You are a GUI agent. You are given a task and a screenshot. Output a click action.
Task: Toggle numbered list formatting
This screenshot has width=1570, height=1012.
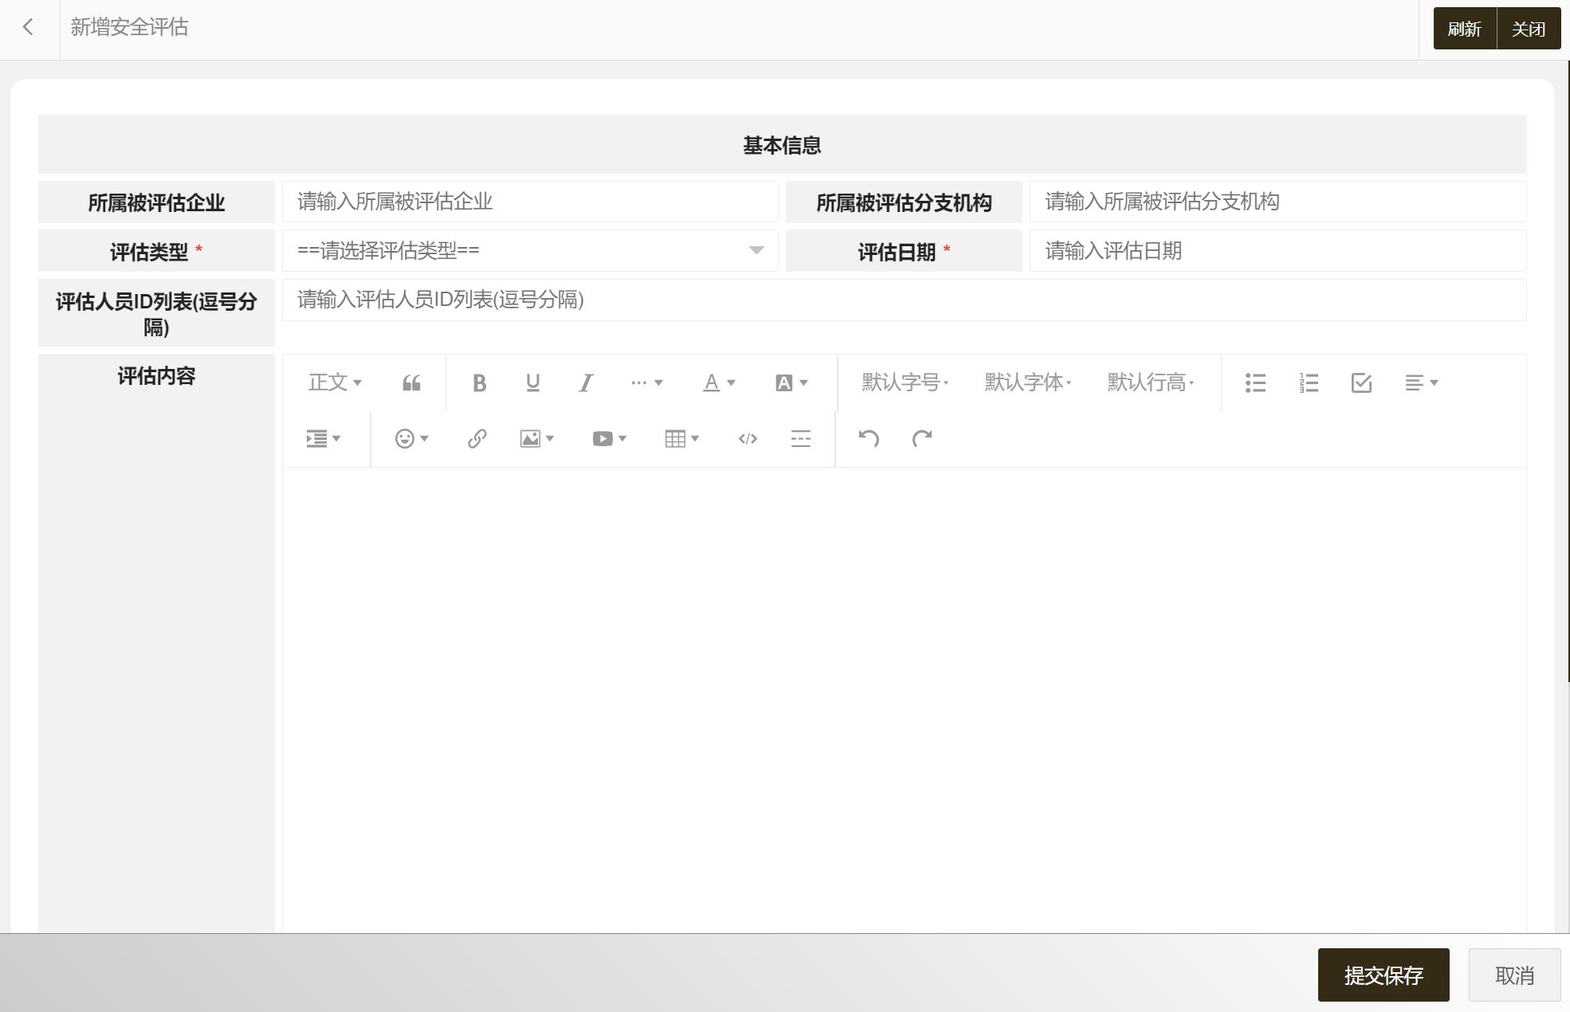coord(1309,383)
